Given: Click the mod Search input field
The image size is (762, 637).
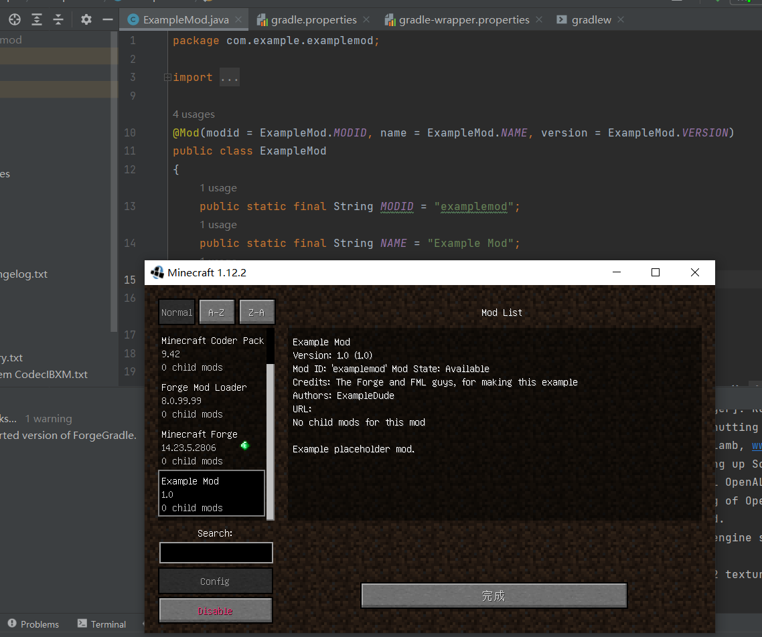Looking at the screenshot, I should tap(216, 553).
